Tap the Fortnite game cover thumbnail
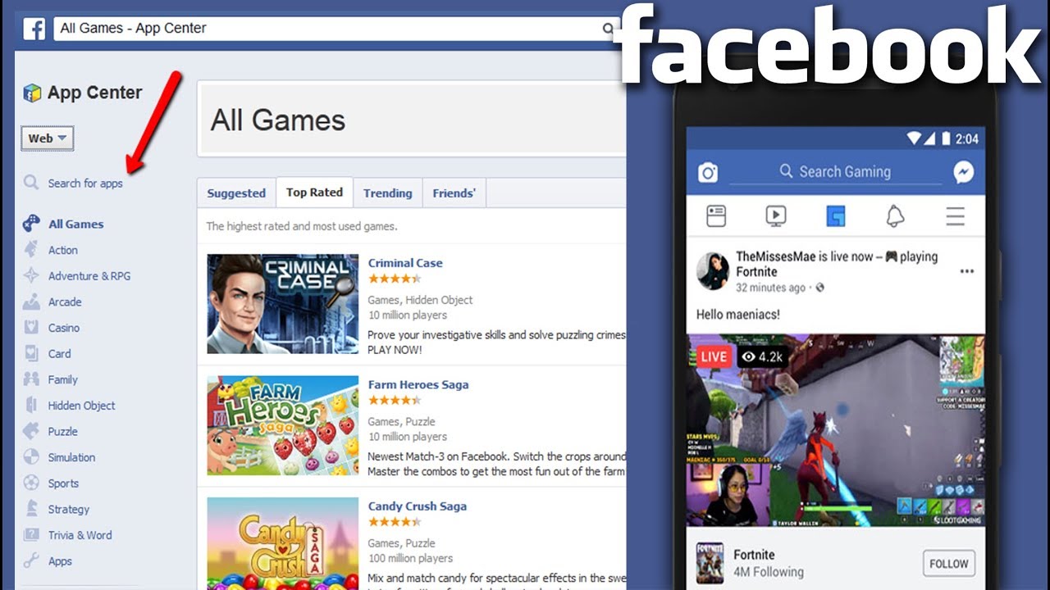Viewport: 1050px width, 590px height. (x=710, y=562)
